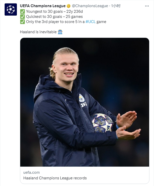Screen dimensions: 154x186
Task: Open the UEFA Champions League account name
Action: pos(43,6)
